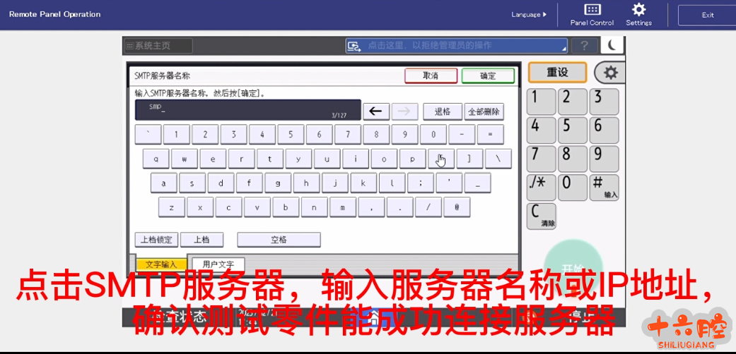This screenshot has width=736, height=354.
Task: Toggle the 上档 shift key
Action: 201,240
